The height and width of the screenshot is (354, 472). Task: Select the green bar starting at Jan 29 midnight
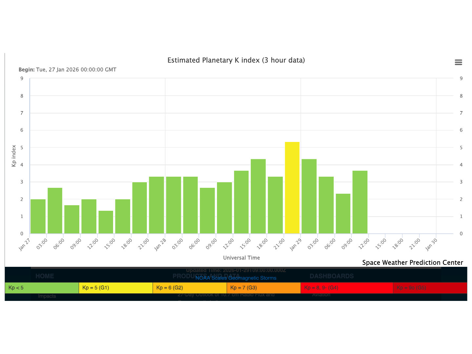[x=309, y=196]
